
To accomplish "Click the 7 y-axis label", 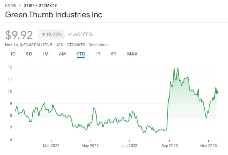I will click(x=11, y=128).
